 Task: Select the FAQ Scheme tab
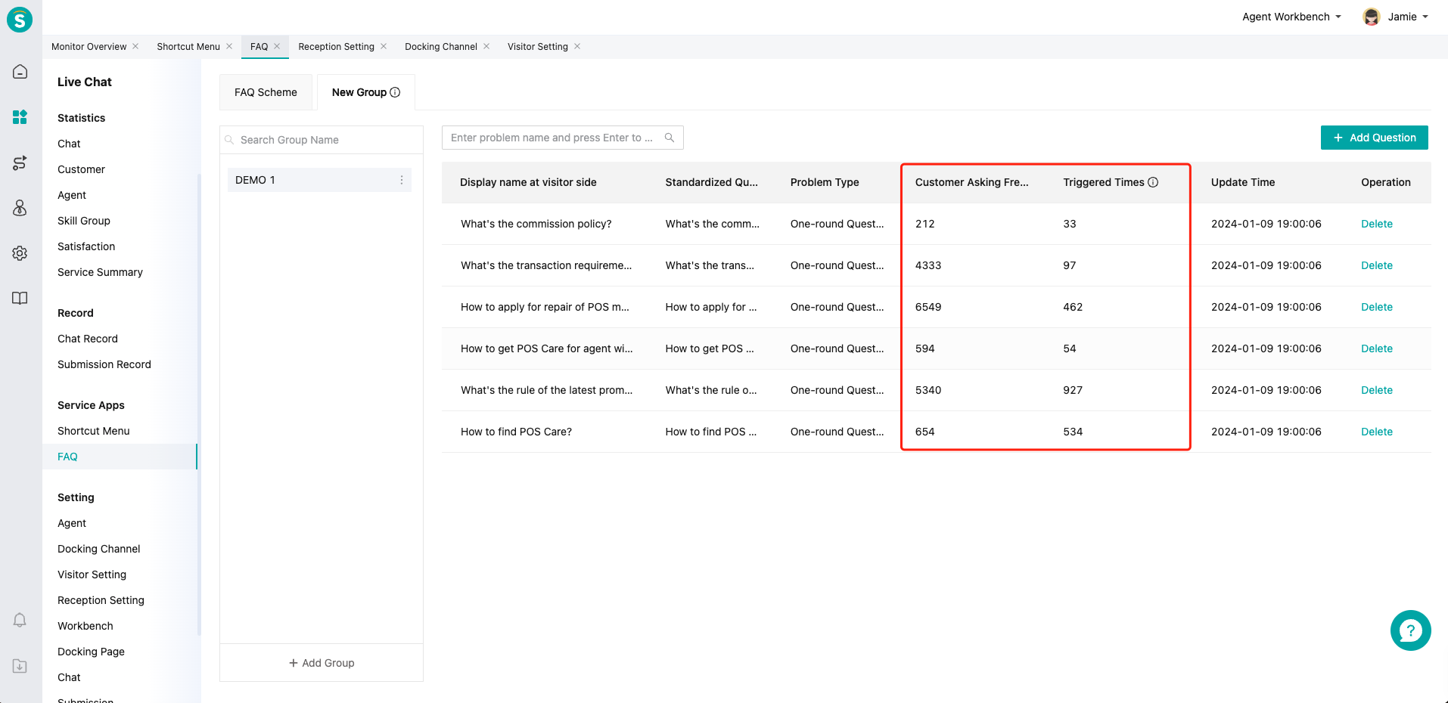(x=266, y=92)
